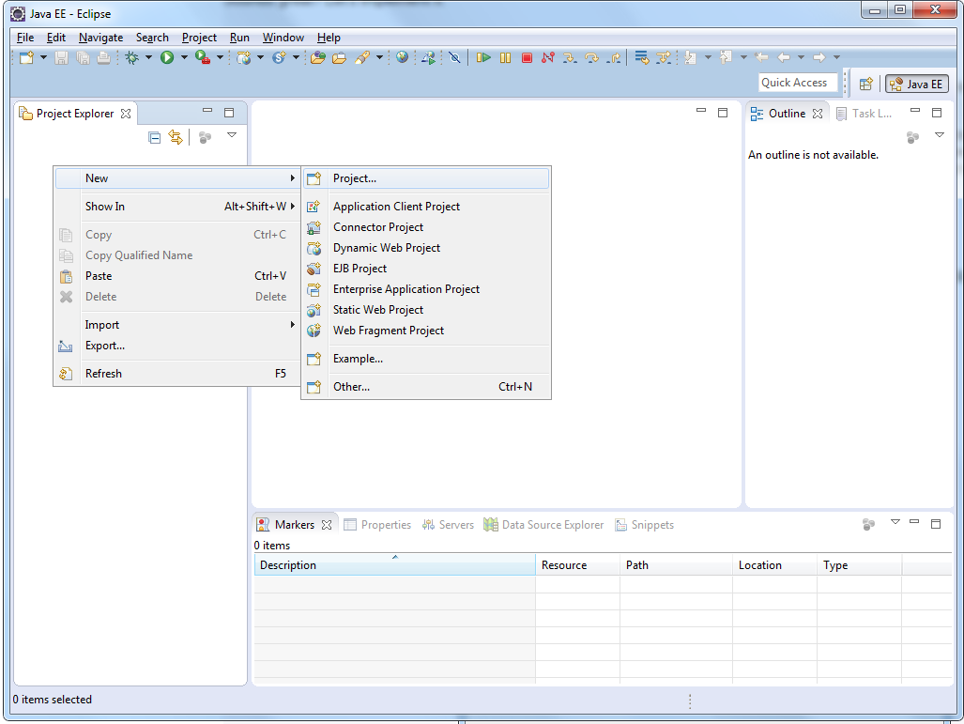Viewport: 964px width, 724px height.
Task: Choose EJB Project from submenu
Action: click(x=426, y=269)
